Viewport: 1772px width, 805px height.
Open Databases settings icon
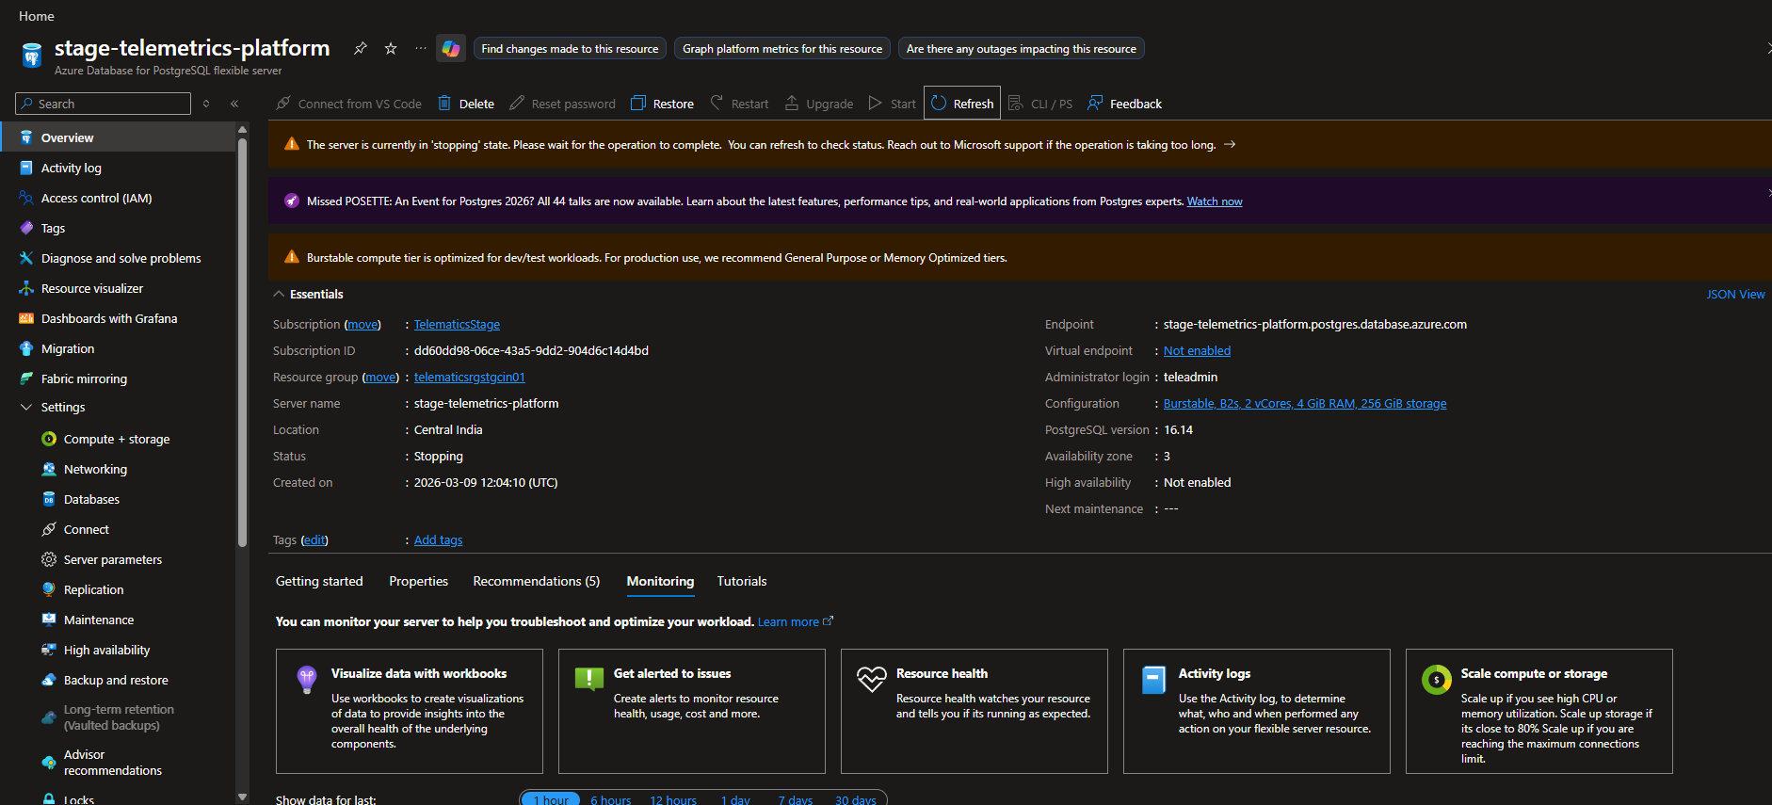pos(49,499)
